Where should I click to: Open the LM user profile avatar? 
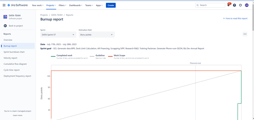coord(247,5)
